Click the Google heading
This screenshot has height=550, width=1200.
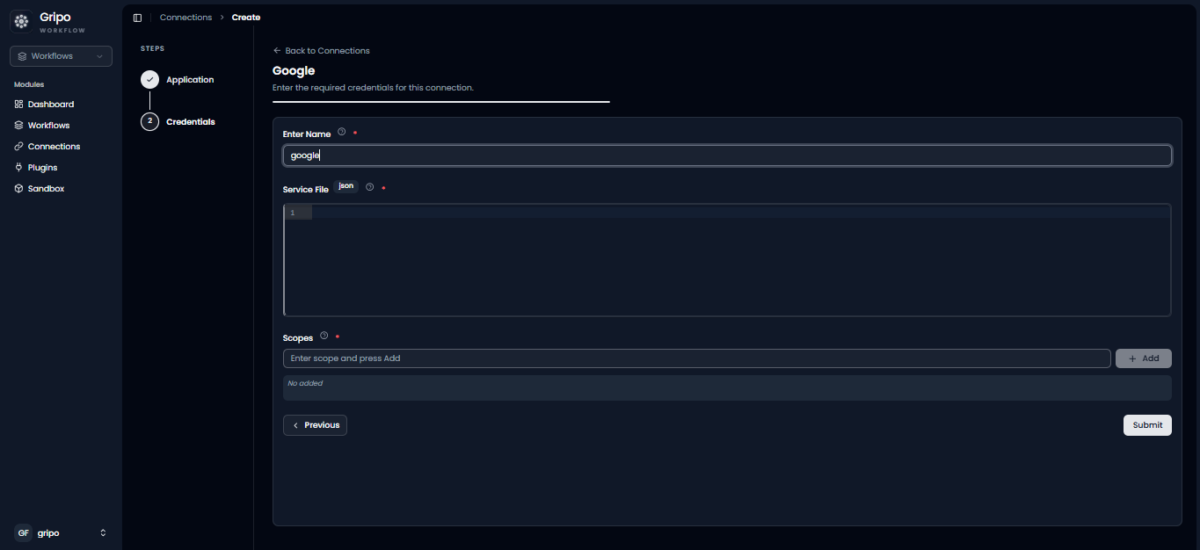tap(294, 70)
